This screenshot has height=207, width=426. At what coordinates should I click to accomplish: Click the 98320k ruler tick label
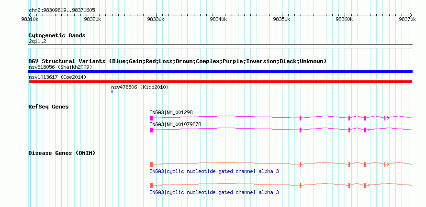coord(93,19)
